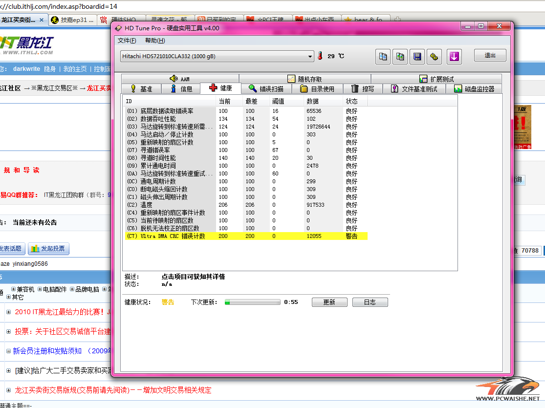545x408 pixels.
Task: Select the (01) 底层数据读取错误率 row
Action: [x=246, y=111]
